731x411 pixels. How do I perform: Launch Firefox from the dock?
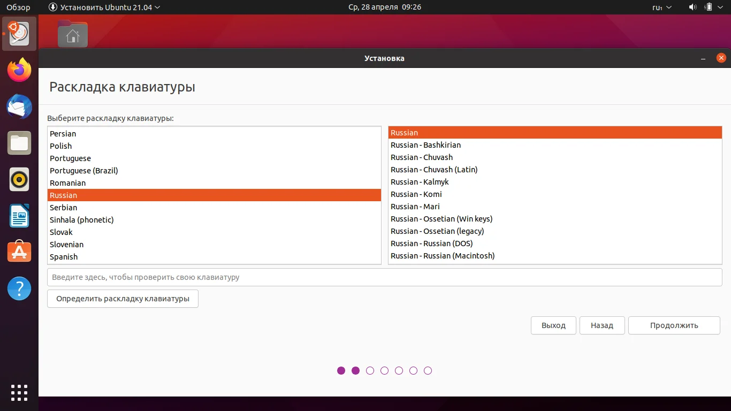[x=19, y=70]
